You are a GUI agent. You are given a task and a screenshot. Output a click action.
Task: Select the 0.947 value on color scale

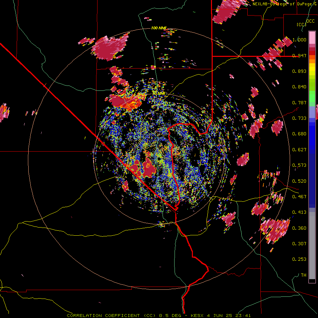pos(299,55)
